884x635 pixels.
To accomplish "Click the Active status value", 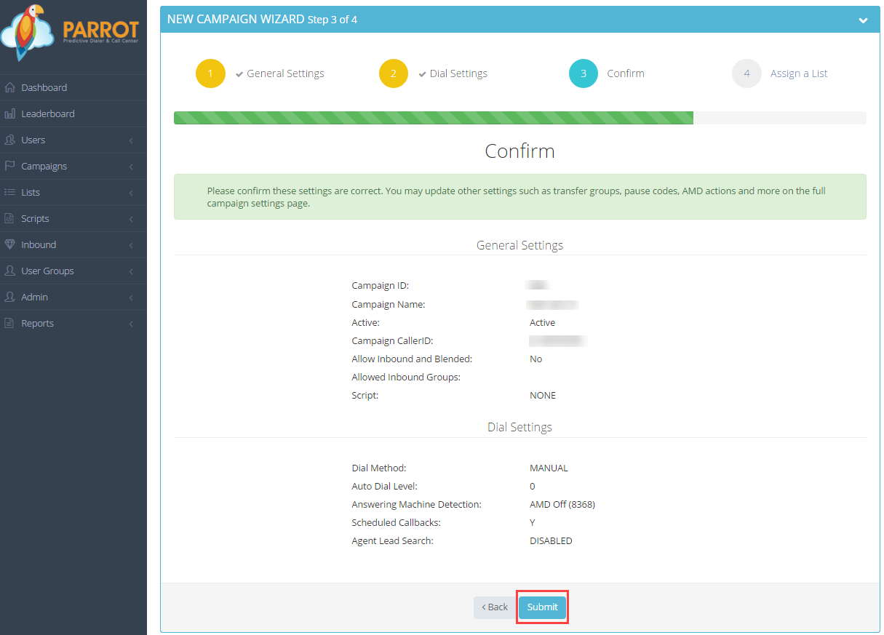I will [x=542, y=323].
